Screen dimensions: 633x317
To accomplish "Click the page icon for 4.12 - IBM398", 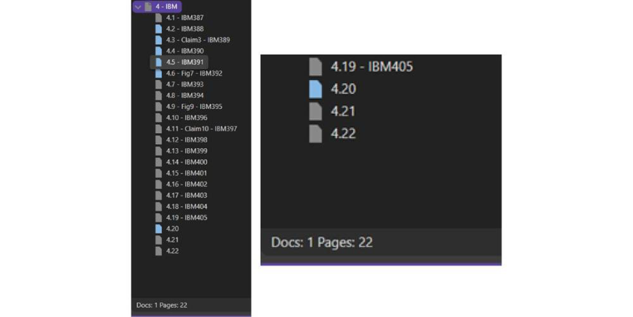I will (x=158, y=140).
